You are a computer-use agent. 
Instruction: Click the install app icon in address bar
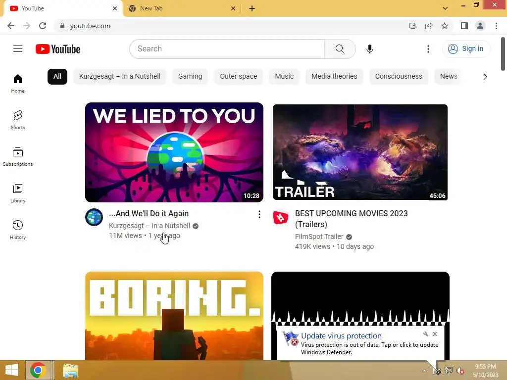pos(413,26)
